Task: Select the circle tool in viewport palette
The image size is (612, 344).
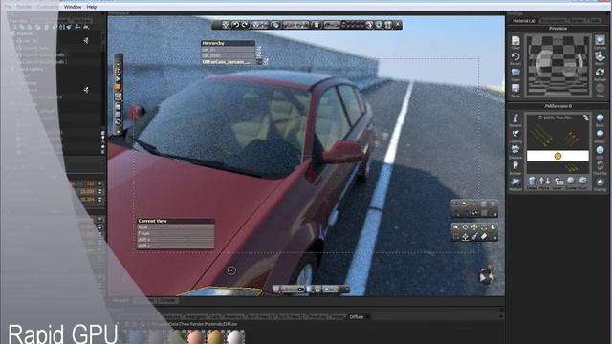Action: coord(466,227)
